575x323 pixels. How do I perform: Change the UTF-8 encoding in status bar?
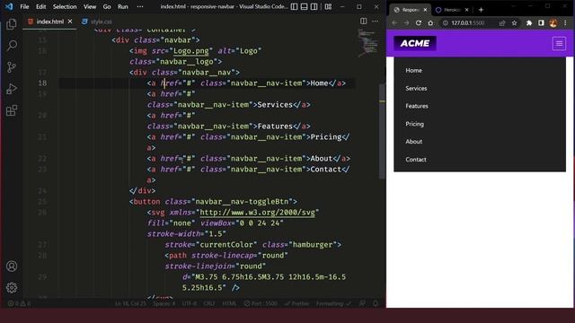click(190, 303)
